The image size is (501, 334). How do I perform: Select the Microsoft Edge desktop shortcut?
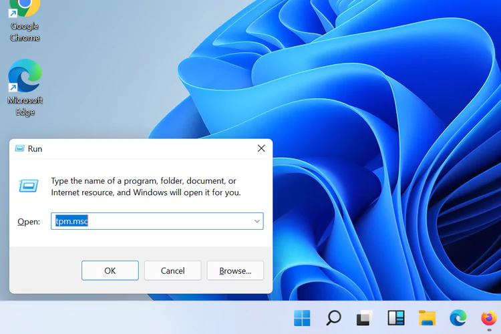pos(25,86)
